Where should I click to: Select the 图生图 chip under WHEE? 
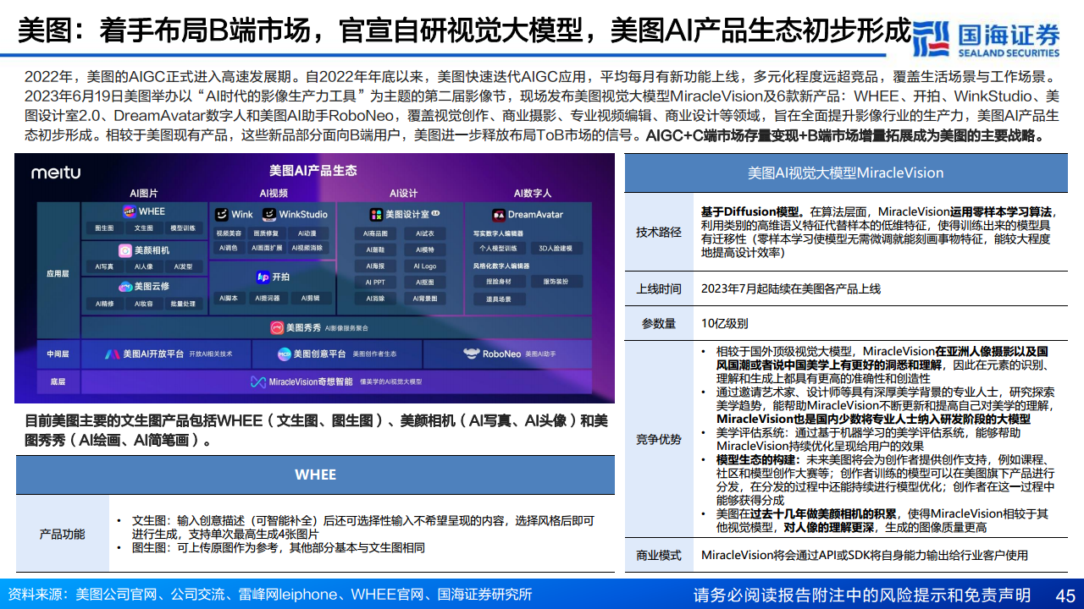pyautogui.click(x=105, y=228)
